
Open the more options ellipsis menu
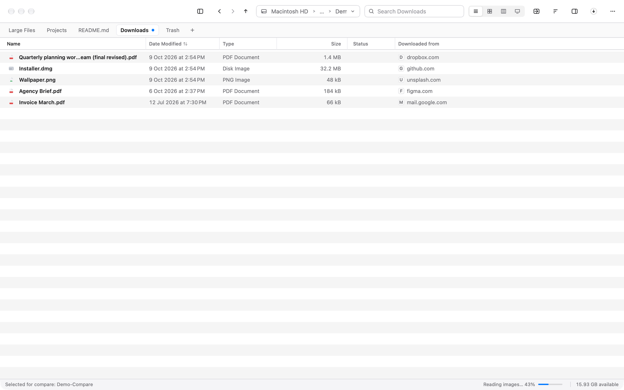point(613,11)
